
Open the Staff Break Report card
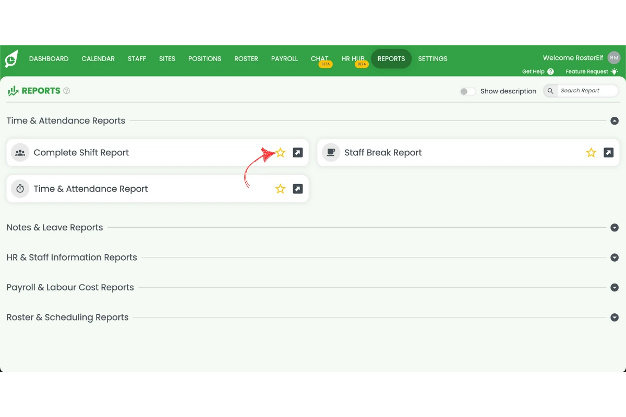468,153
